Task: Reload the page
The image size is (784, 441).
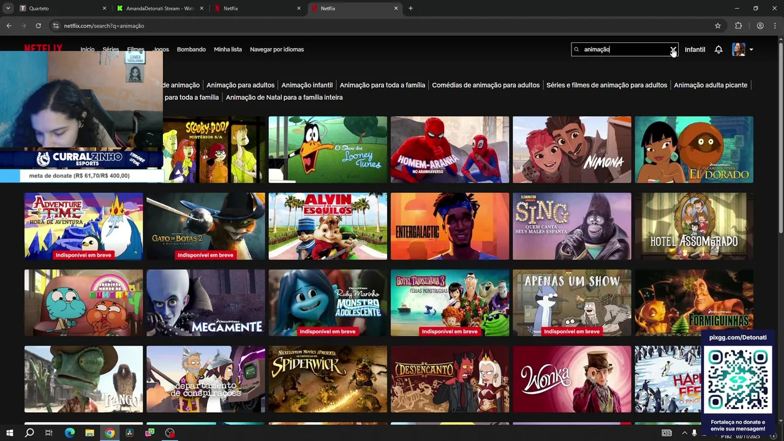Action: click(x=38, y=26)
